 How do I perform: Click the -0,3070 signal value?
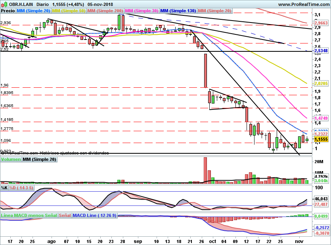tap(322, 233)
